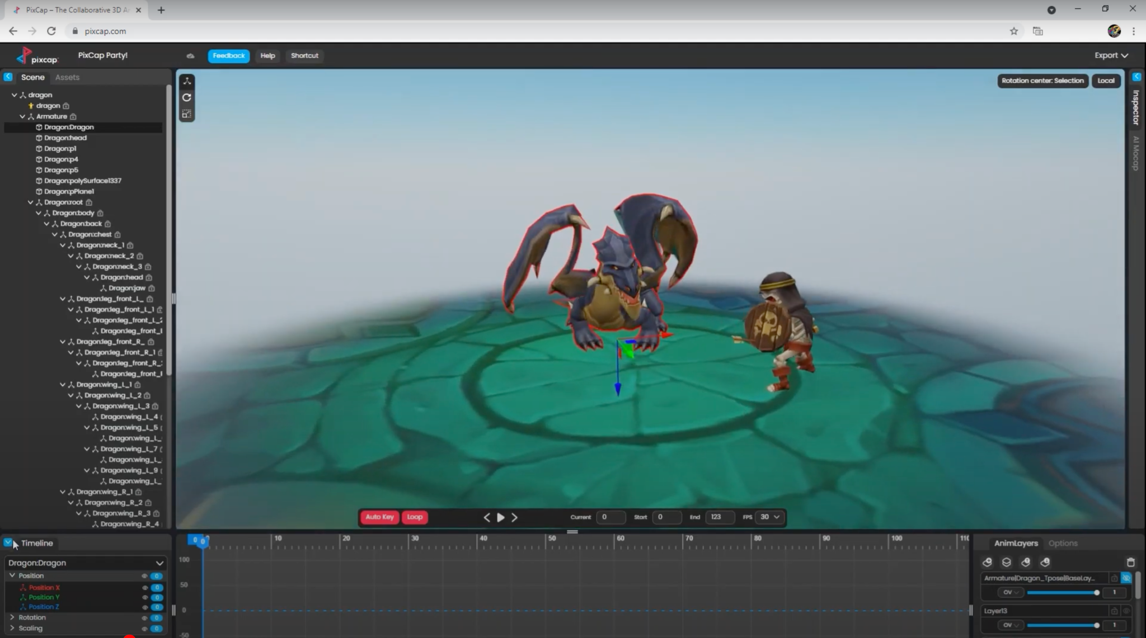Open the FPS dropdown showing 30

[769, 517]
